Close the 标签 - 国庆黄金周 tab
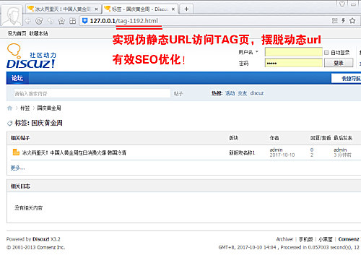 point(173,9)
